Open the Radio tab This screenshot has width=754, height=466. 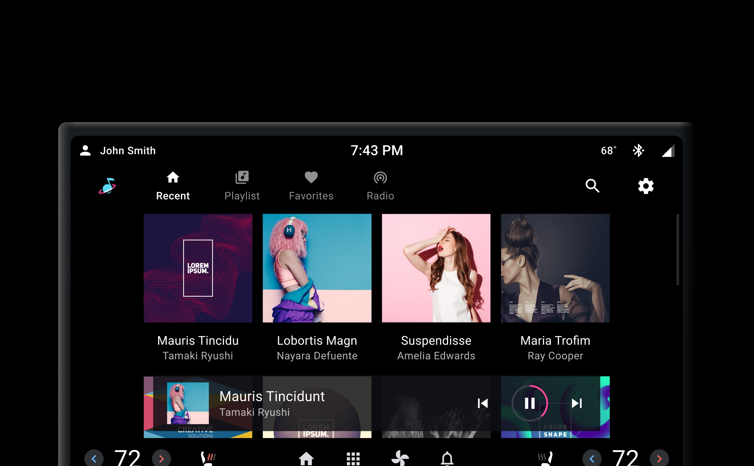(380, 186)
